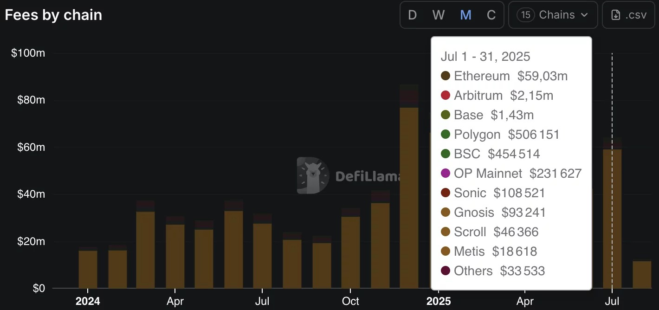Click the OP Mainnet purple dot

[446, 174]
